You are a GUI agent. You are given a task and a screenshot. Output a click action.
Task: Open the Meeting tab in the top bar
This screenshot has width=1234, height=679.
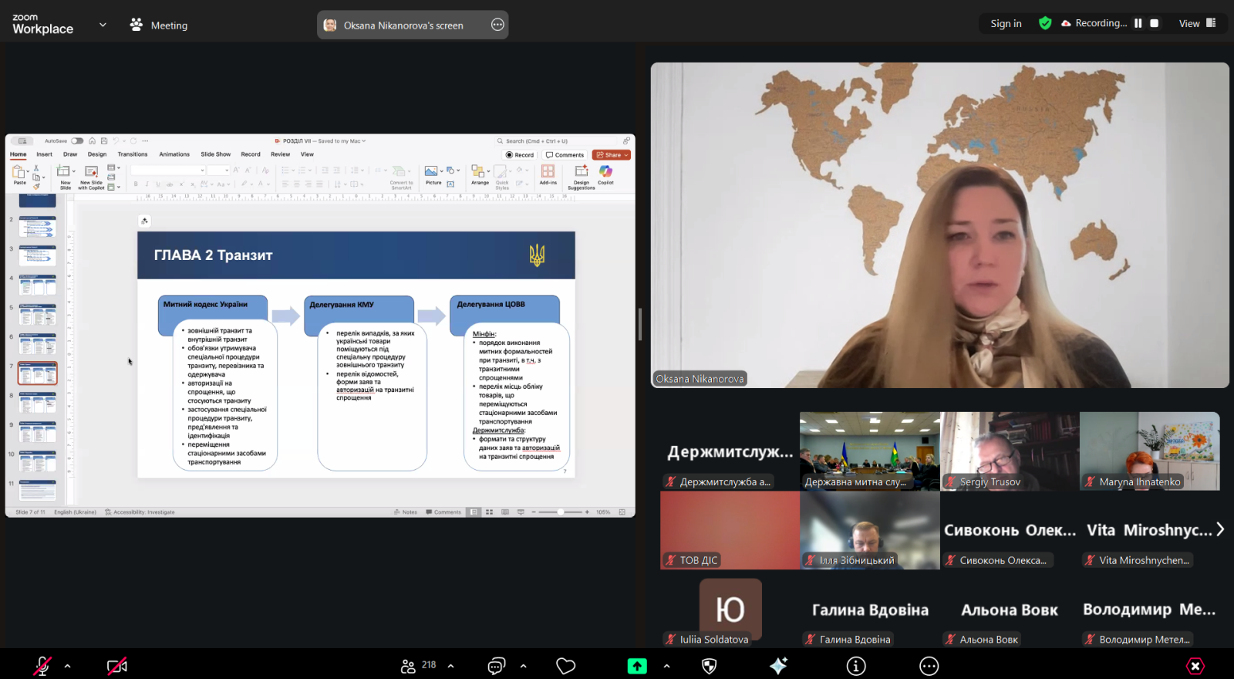tap(159, 25)
